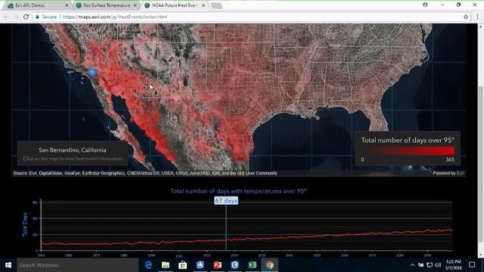The image size is (484, 272).
Task: Go back to previous page
Action: click(x=7, y=17)
